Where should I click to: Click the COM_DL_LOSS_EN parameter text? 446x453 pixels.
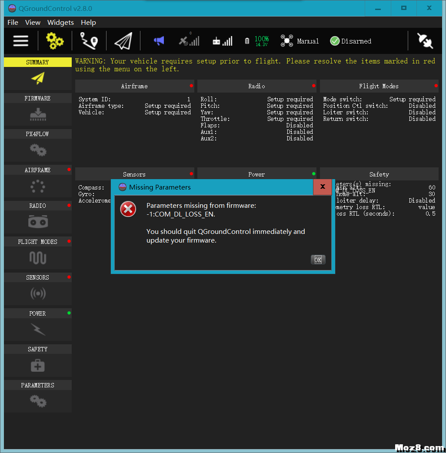pyautogui.click(x=180, y=214)
